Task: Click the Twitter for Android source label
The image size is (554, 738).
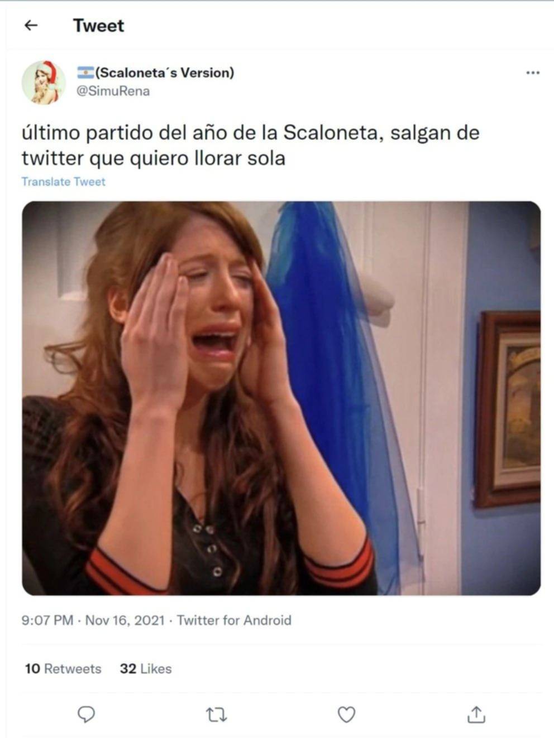Action: [x=234, y=620]
